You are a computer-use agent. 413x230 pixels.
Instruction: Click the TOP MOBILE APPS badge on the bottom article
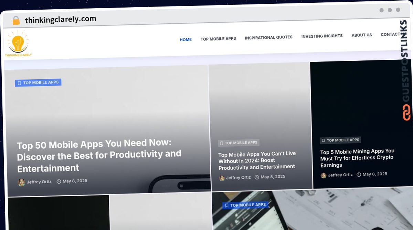tap(246, 205)
